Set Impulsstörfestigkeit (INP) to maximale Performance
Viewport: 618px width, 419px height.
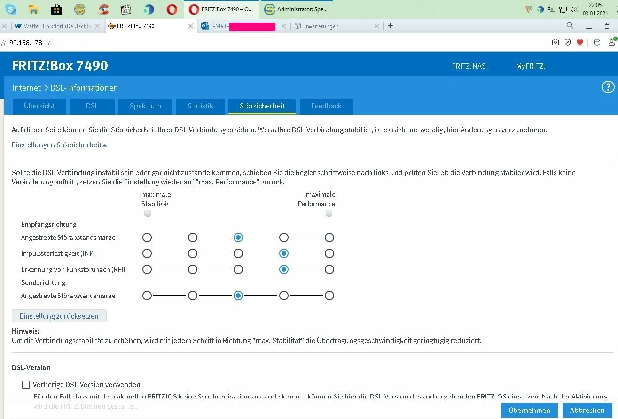tap(329, 253)
